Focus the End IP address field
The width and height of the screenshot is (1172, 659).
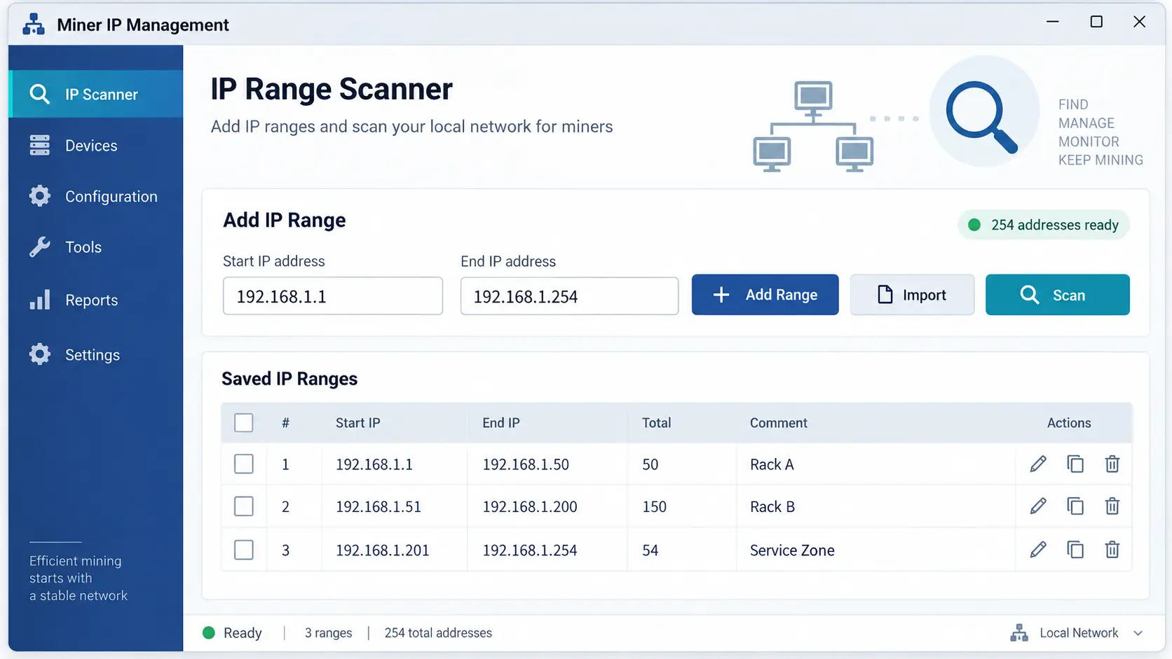(x=569, y=296)
